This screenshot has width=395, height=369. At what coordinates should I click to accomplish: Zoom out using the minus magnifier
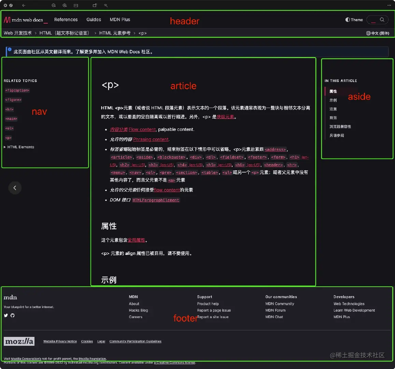tap(54, 5)
